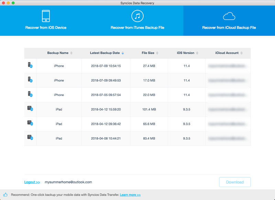Click the thumbs-up recommend icon

[5, 195]
